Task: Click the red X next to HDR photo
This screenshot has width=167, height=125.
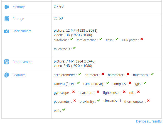Action: (x=142, y=39)
